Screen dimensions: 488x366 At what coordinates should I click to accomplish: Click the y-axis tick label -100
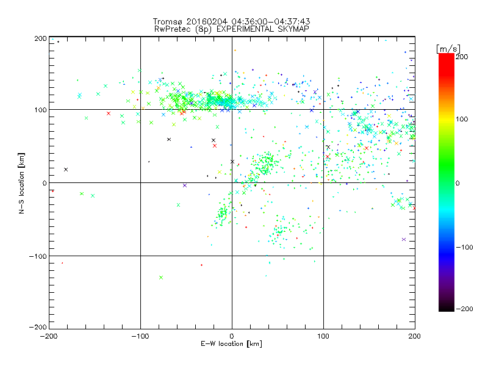coord(37,256)
